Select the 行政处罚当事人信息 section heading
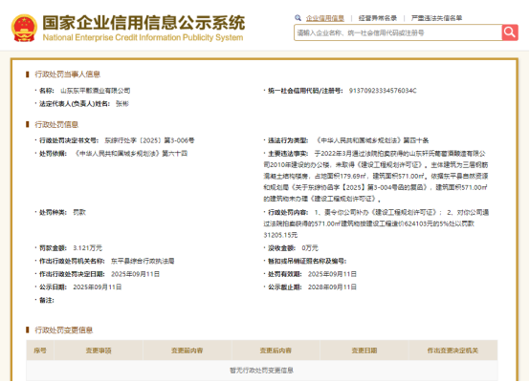 [68, 74]
